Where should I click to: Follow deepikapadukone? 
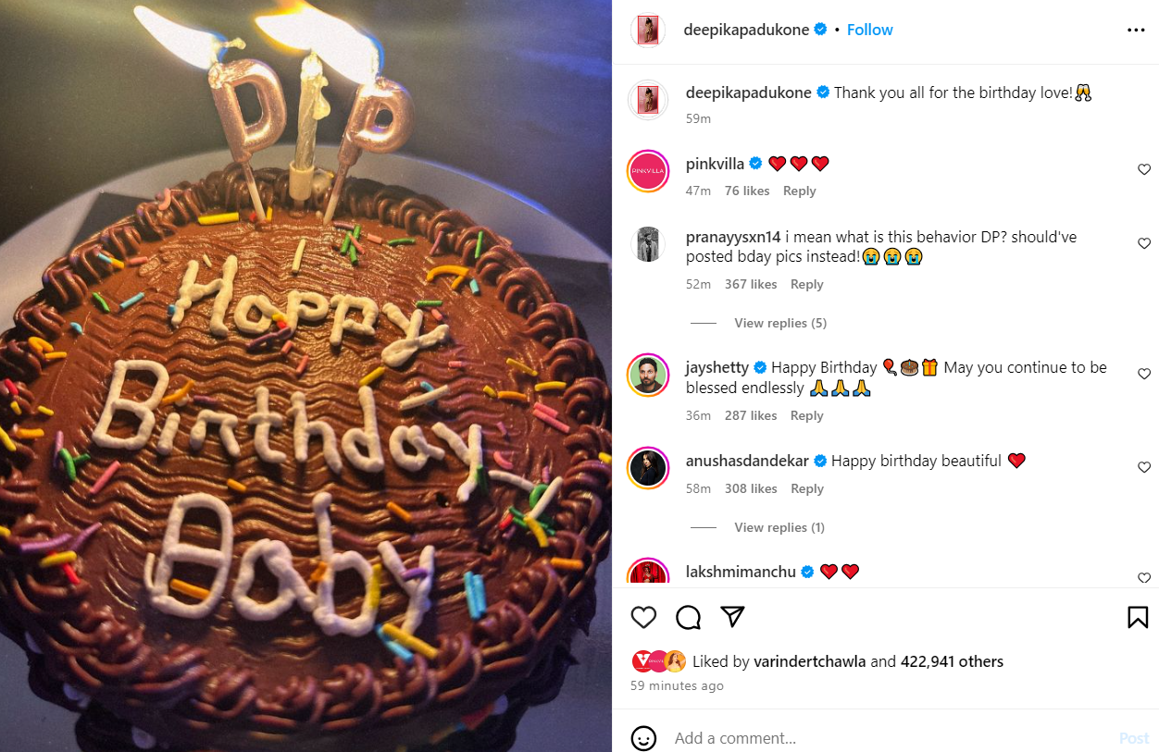(x=870, y=30)
